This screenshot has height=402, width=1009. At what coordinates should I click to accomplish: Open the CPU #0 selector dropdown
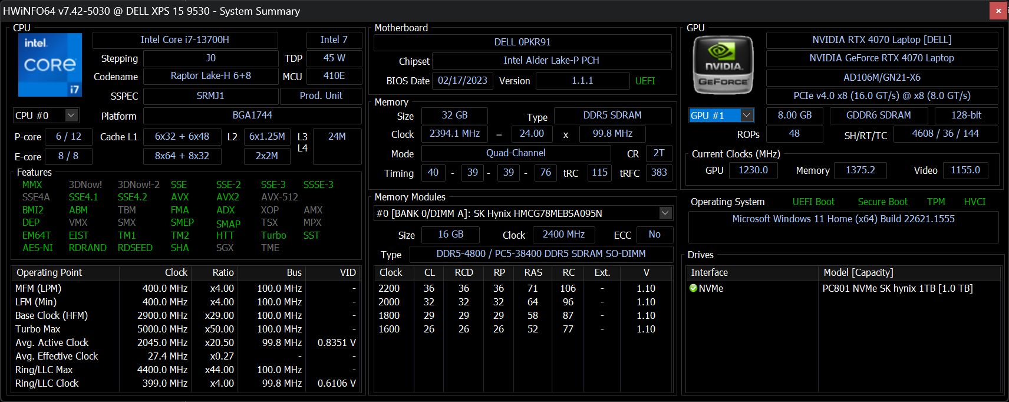tap(71, 116)
